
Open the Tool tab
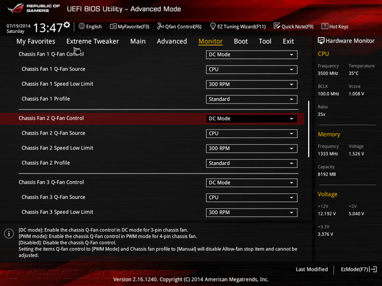tap(265, 41)
